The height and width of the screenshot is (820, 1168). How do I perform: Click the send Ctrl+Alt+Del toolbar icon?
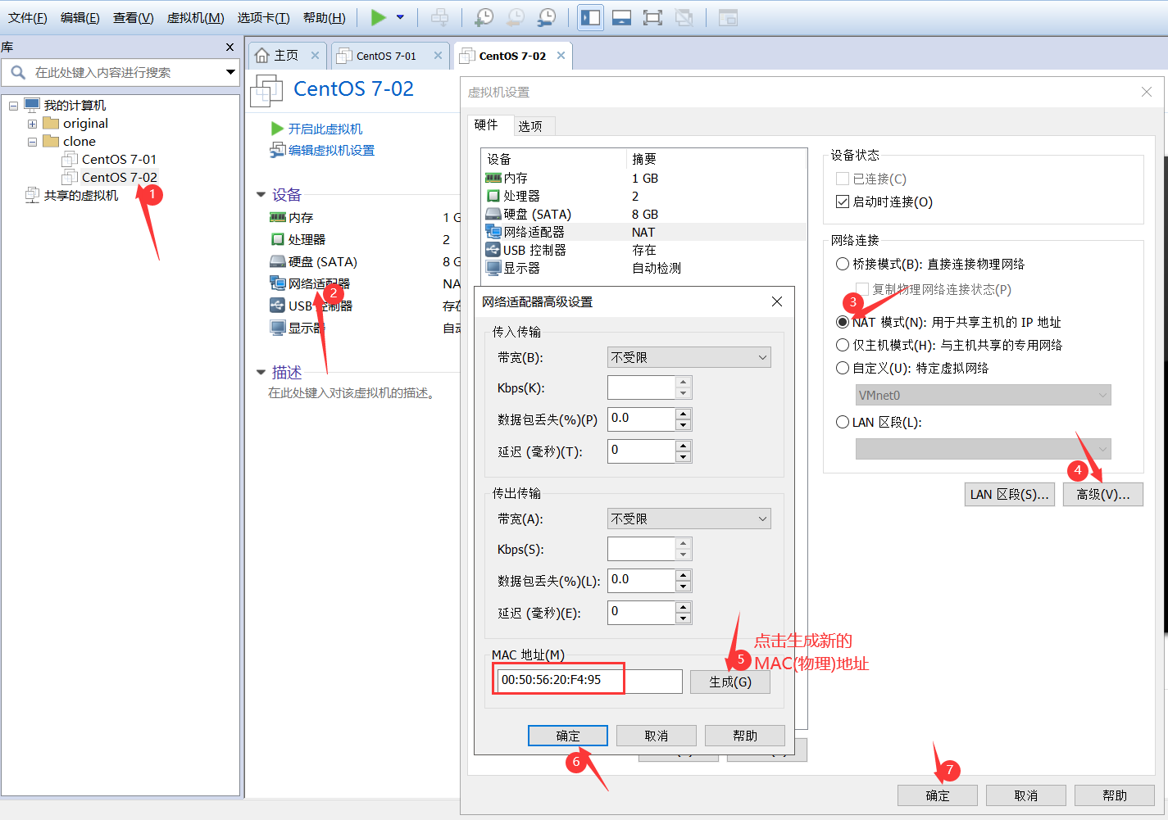[440, 17]
